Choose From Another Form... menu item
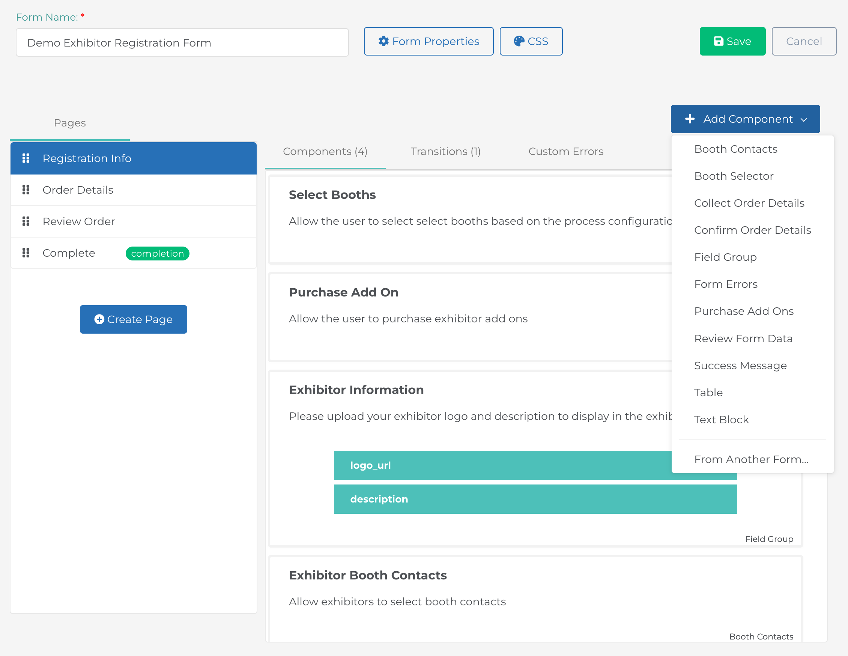 (x=752, y=459)
